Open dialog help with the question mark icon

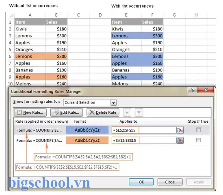coord(193,90)
